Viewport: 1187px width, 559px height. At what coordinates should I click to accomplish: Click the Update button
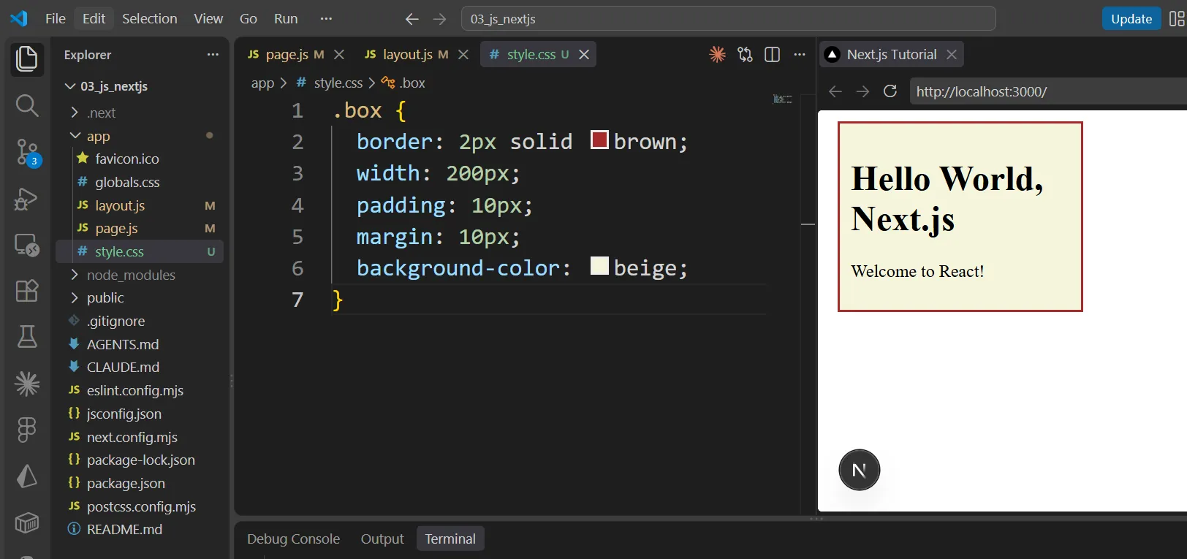click(1131, 19)
